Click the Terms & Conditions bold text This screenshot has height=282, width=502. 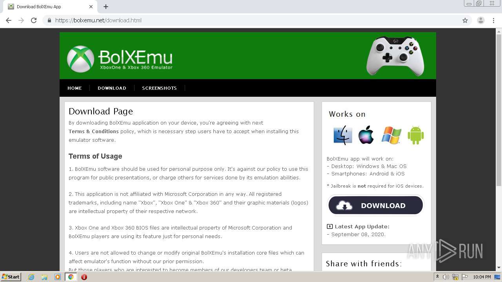pos(93,131)
